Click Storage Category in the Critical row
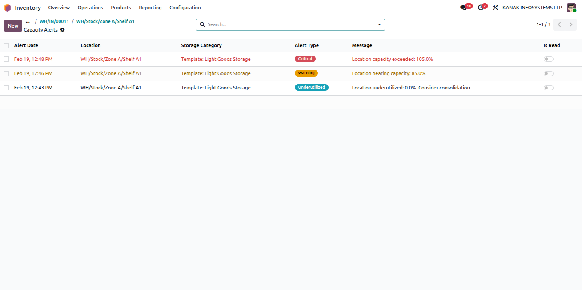Viewport: 582px width, 290px height. pos(216,59)
